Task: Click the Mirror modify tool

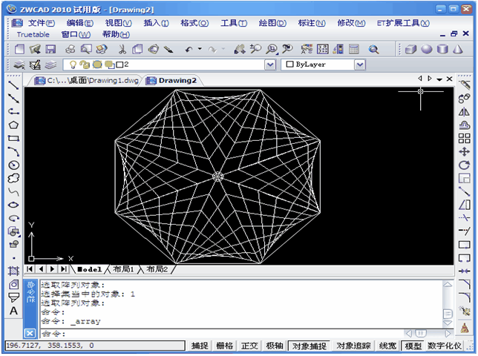Action: coord(465,111)
